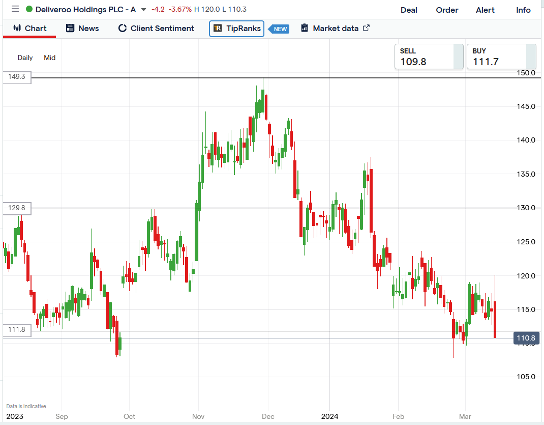Click the 2023 date axis label
The height and width of the screenshot is (425, 544).
tap(15, 416)
